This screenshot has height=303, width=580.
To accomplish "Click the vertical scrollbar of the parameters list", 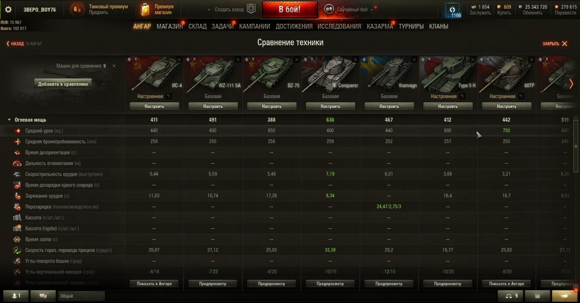I will coord(575,144).
